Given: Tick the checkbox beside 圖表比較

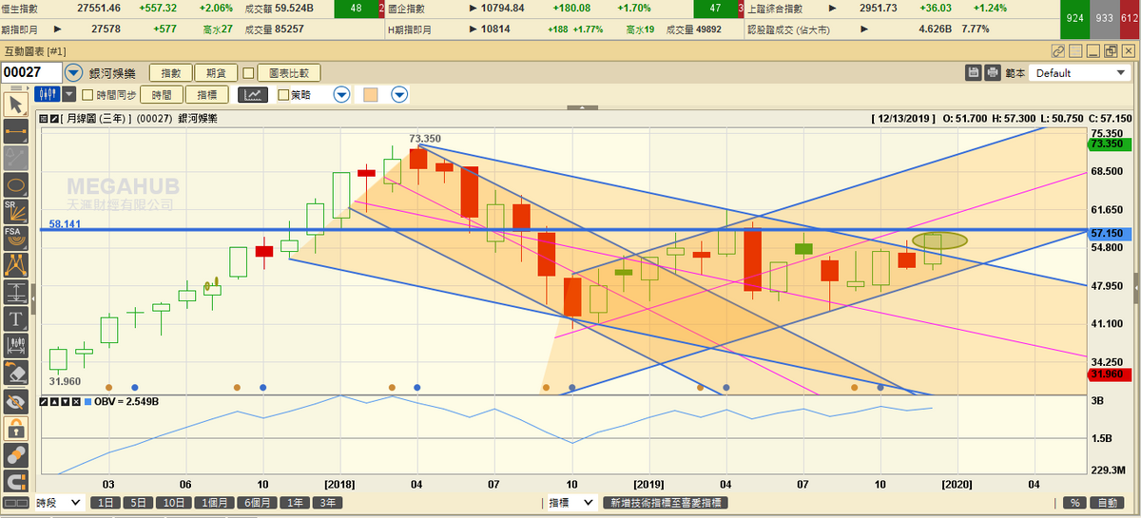Looking at the screenshot, I should pos(248,72).
